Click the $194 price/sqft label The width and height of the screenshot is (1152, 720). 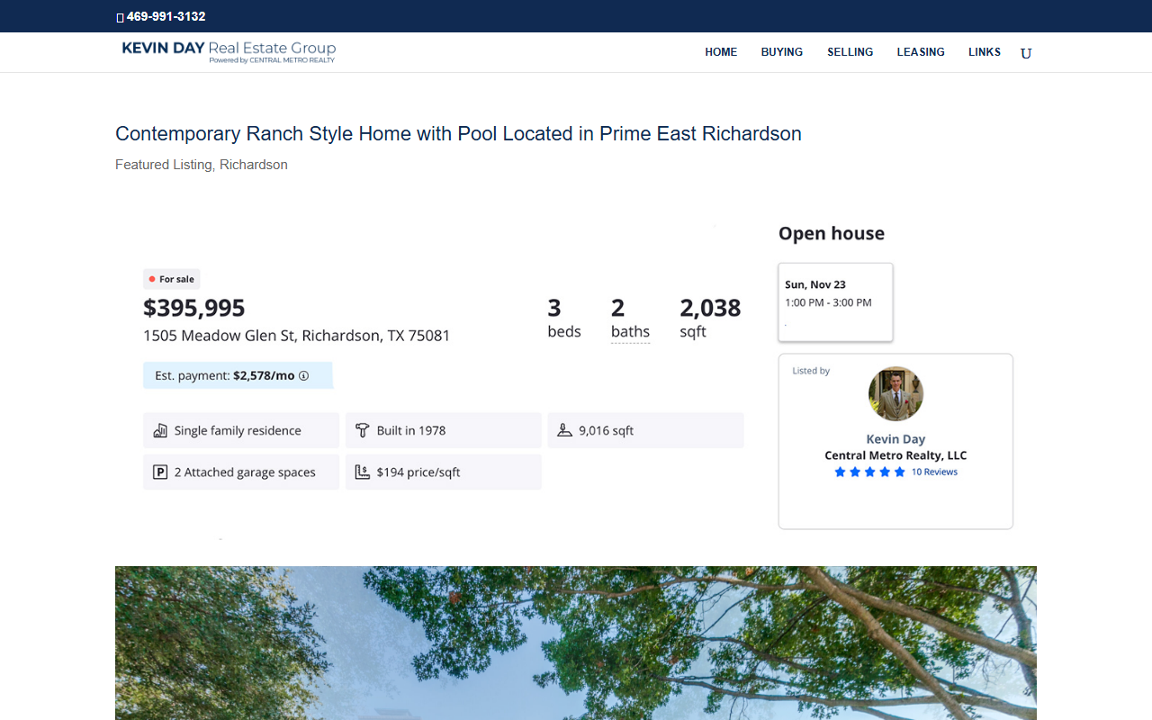[x=418, y=472]
